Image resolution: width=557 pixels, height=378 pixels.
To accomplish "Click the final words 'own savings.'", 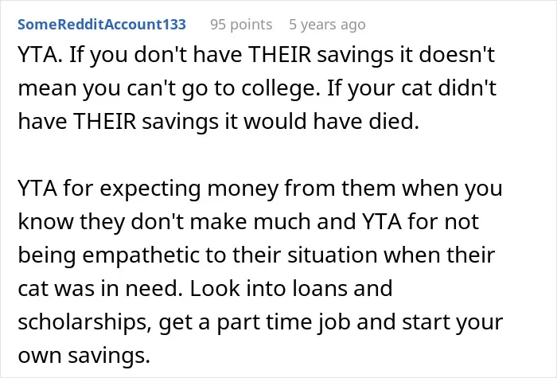I will [84, 356].
